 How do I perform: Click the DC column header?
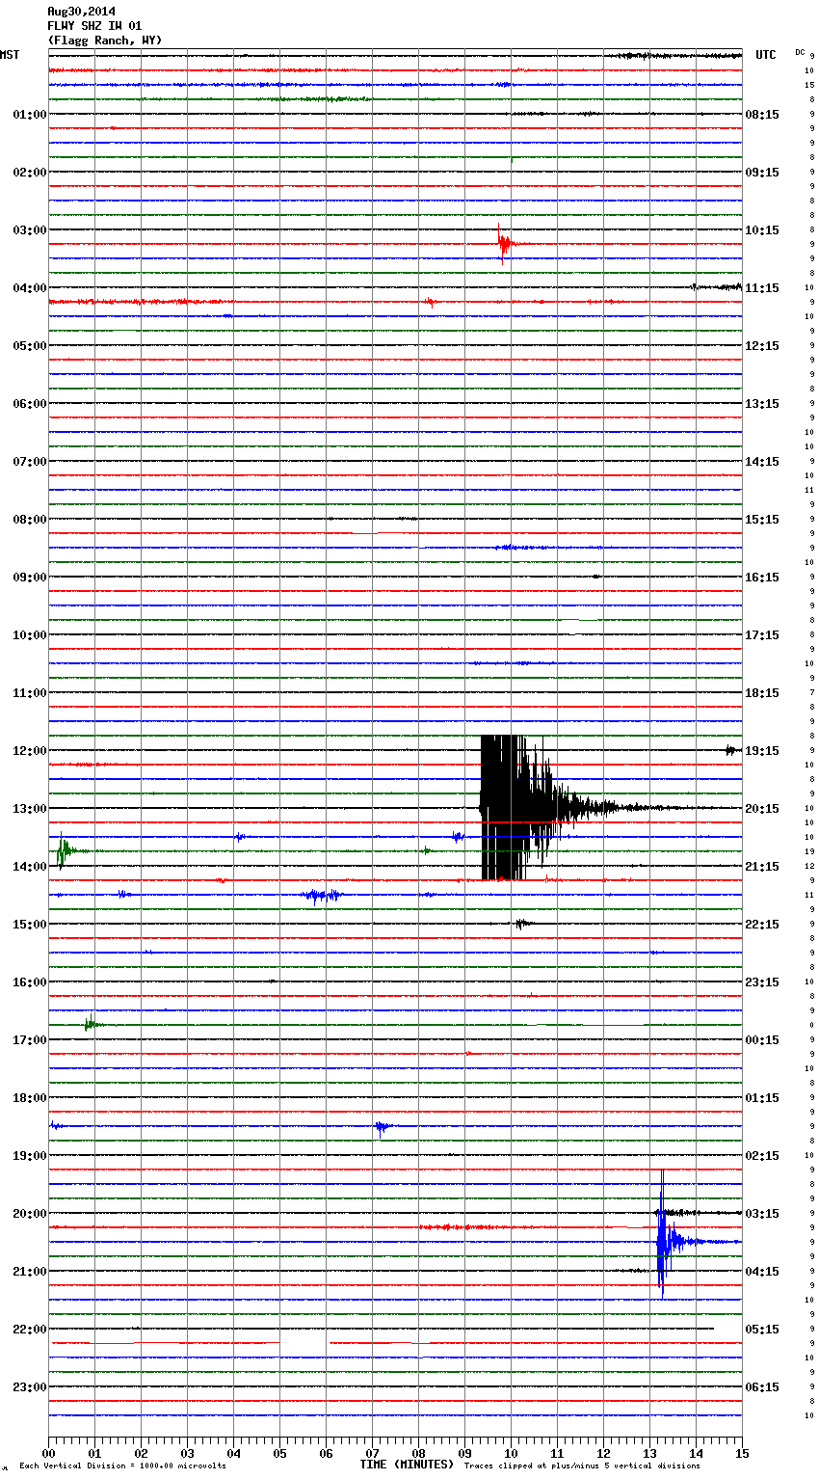tap(800, 52)
